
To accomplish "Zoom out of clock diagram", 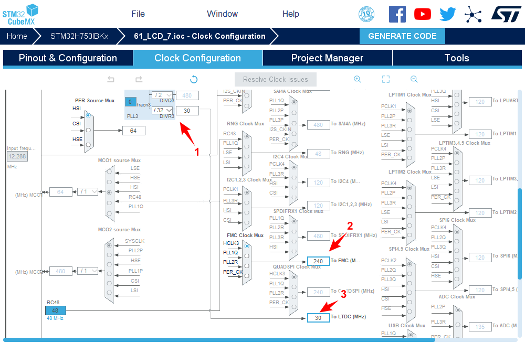I will coord(414,79).
